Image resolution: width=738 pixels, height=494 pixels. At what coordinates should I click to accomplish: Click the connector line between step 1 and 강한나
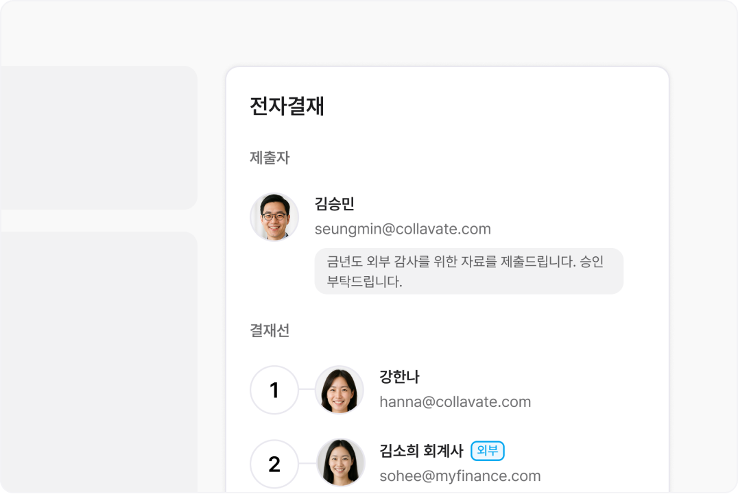pos(307,389)
